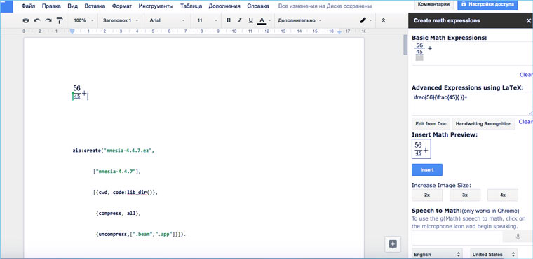Screen dimensions: 533x259
Task: Open the Инструменты menu
Action: tap(156, 6)
